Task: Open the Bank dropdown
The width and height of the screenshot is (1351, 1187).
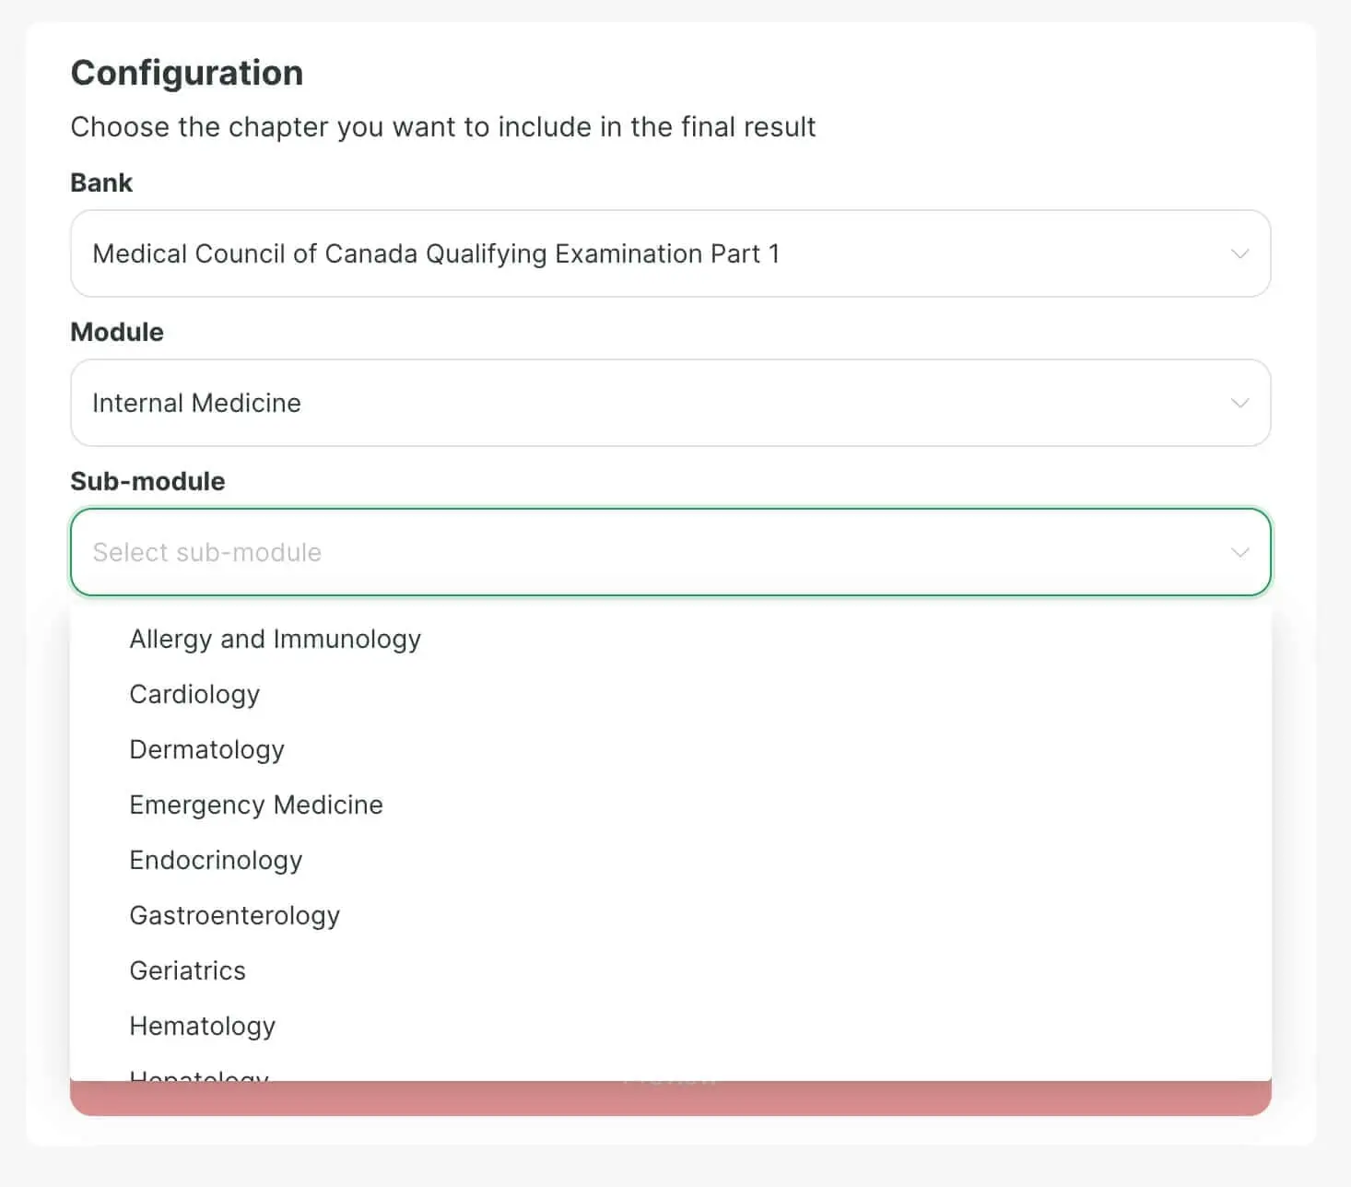Action: pos(670,253)
